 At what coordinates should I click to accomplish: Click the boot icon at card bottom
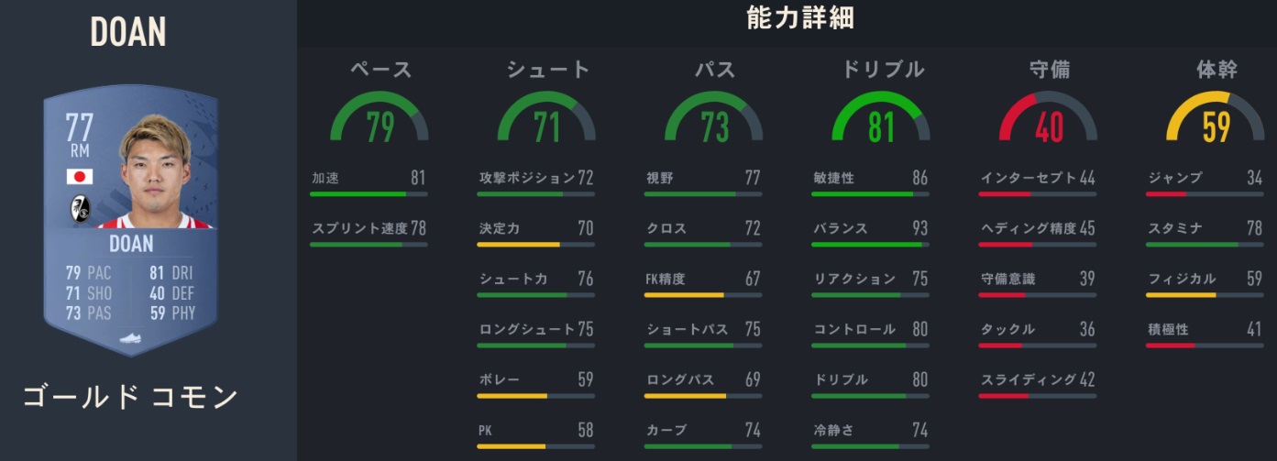[131, 338]
